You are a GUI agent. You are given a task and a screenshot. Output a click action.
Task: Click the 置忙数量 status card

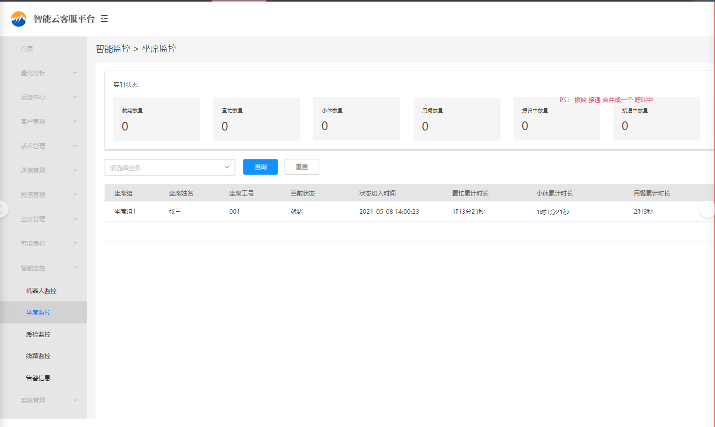257,119
